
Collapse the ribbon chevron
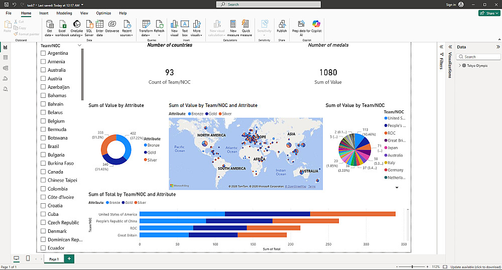click(499, 39)
